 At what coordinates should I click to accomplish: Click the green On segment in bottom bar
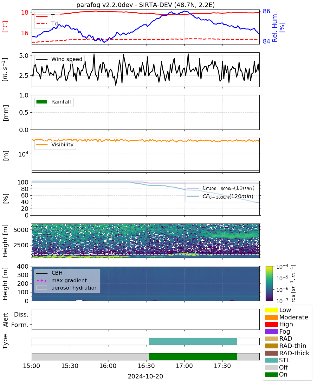click(193, 357)
